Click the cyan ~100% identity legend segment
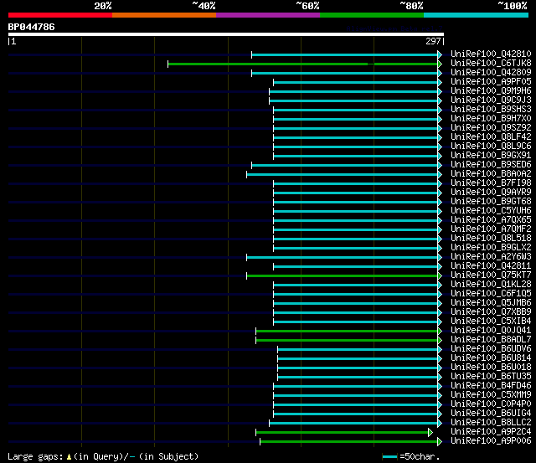Image resolution: width=536 pixels, height=463 pixels. [x=476, y=15]
